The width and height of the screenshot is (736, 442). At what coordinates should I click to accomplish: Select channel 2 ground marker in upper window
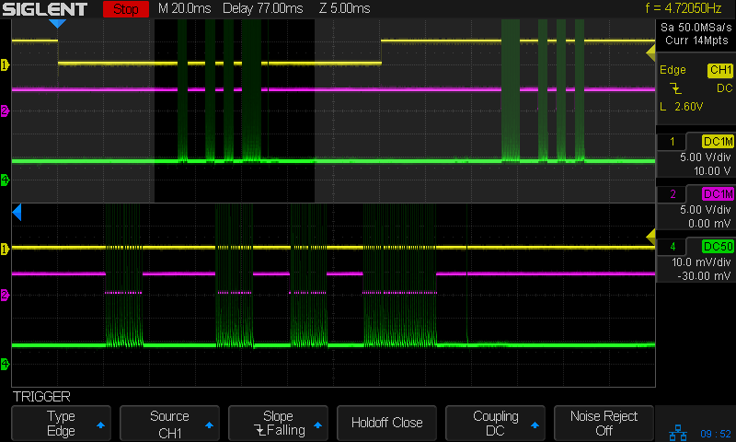tap(5, 110)
